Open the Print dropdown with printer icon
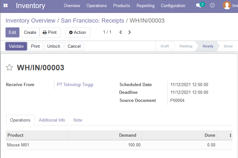The image size is (238, 158). tap(50, 32)
